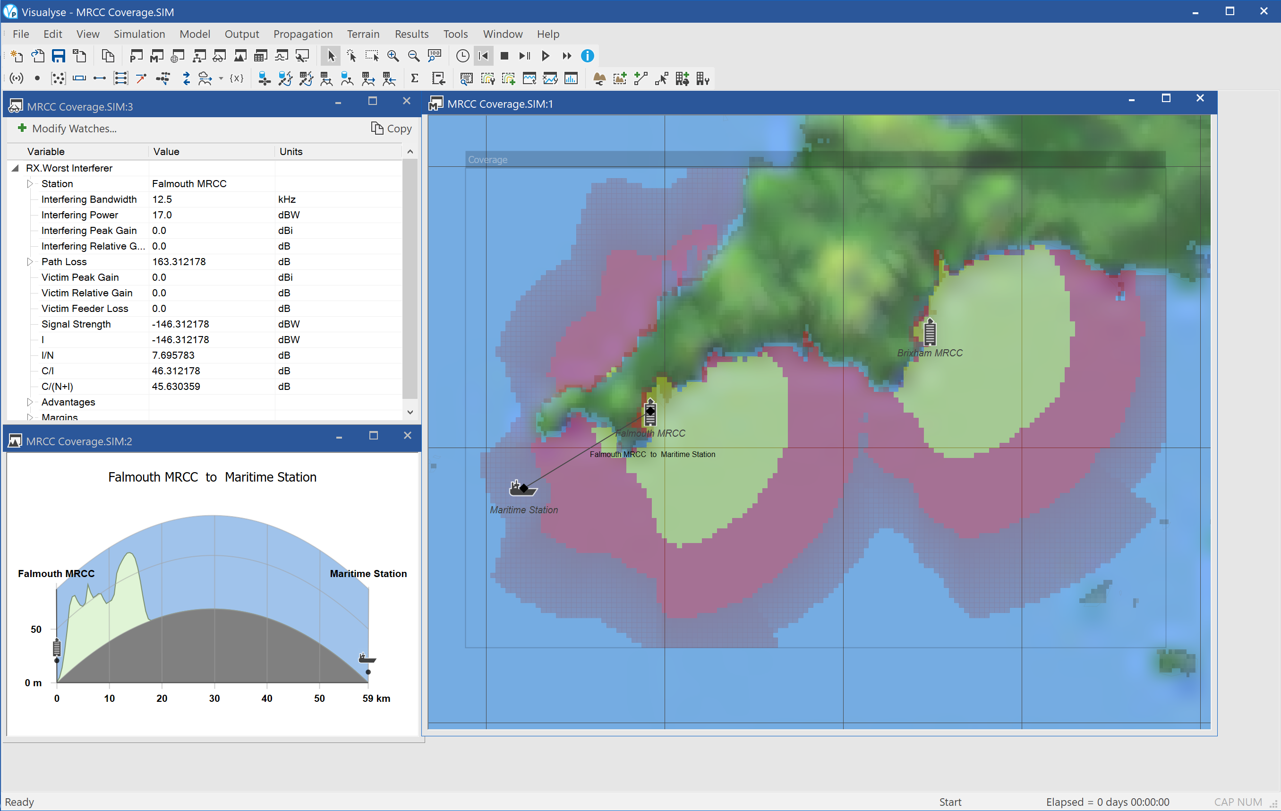Click the Antennas icon in second toolbar
Viewport: 1281px width, 811px height.
(17, 79)
